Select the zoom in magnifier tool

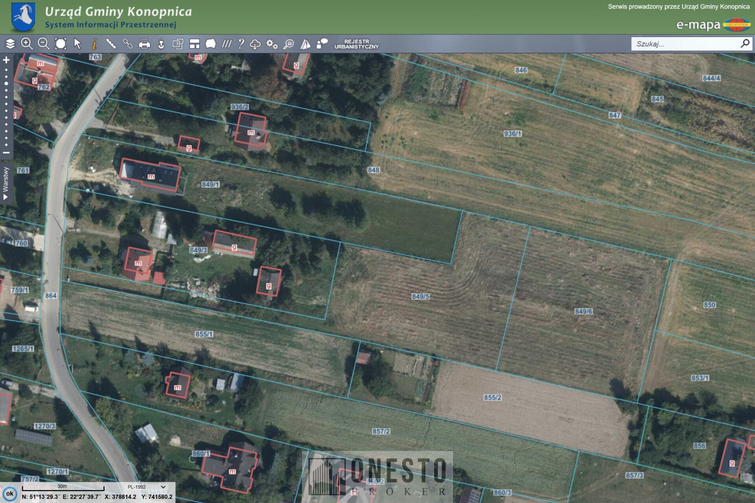click(27, 44)
